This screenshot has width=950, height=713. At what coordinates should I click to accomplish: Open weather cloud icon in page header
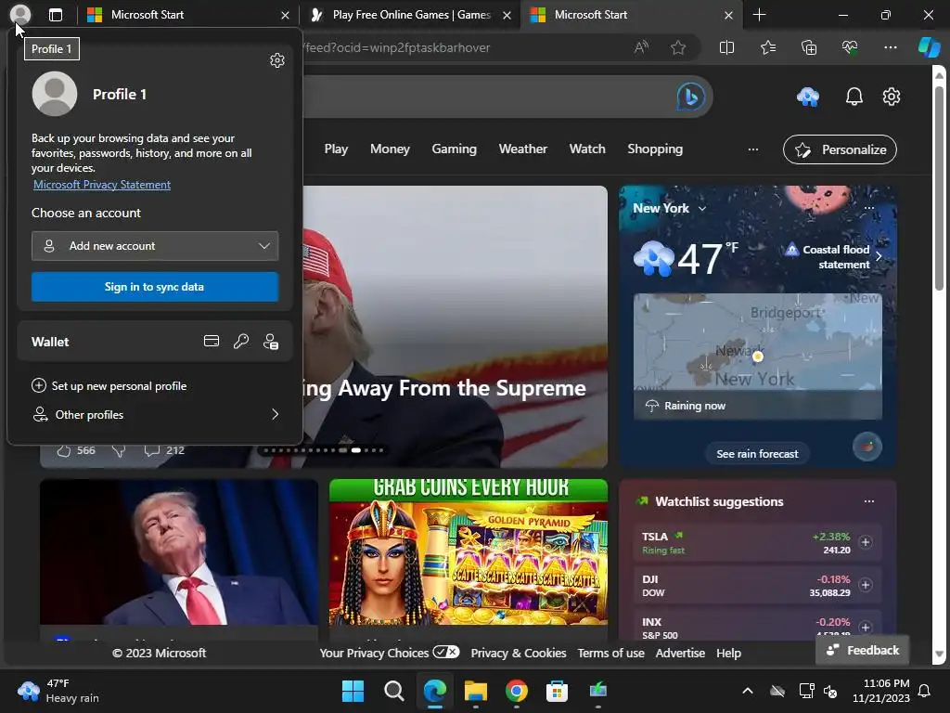tap(808, 97)
